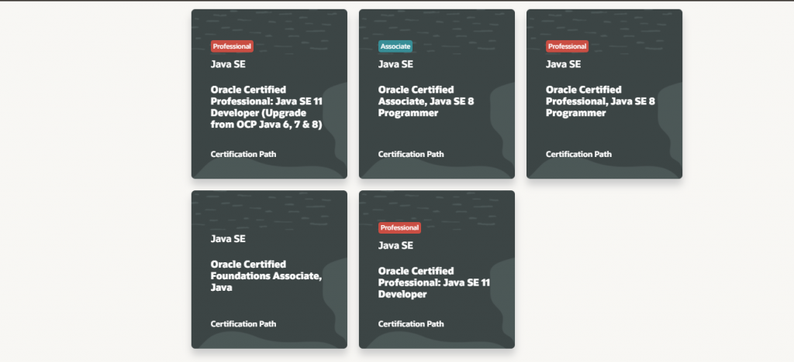The image size is (794, 362).
Task: Click Certification Path on the Foundations Associate card
Action: click(x=243, y=324)
